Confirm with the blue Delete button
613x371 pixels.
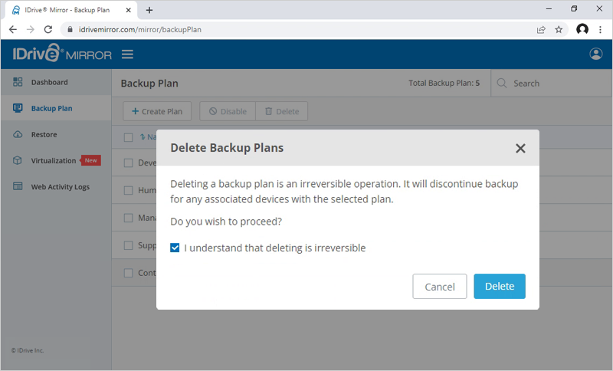499,286
